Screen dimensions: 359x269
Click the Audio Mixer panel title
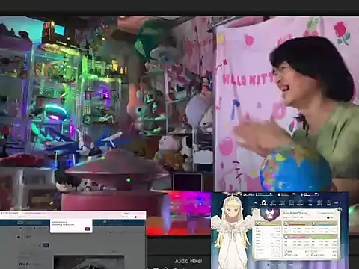pyautogui.click(x=188, y=261)
